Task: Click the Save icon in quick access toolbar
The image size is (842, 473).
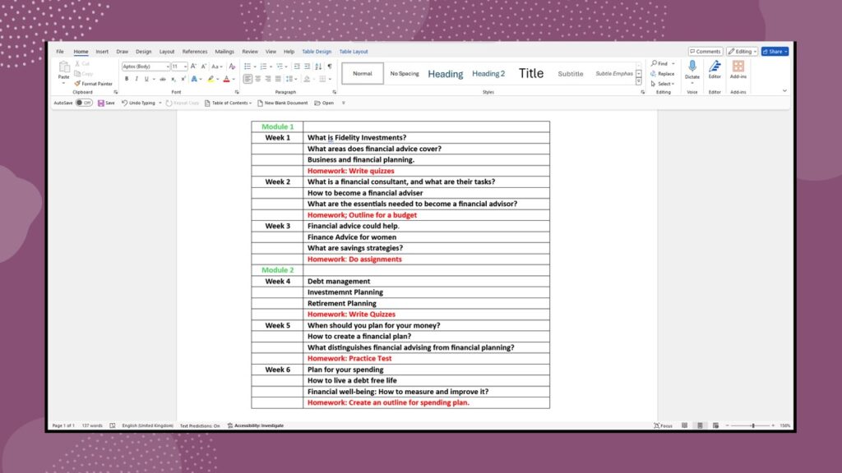Action: (101, 103)
